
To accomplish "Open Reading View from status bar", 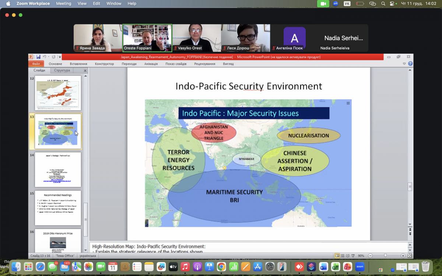I will 348,256.
